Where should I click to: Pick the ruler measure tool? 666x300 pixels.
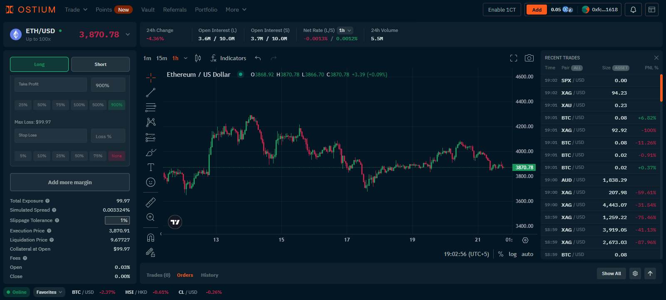point(151,202)
